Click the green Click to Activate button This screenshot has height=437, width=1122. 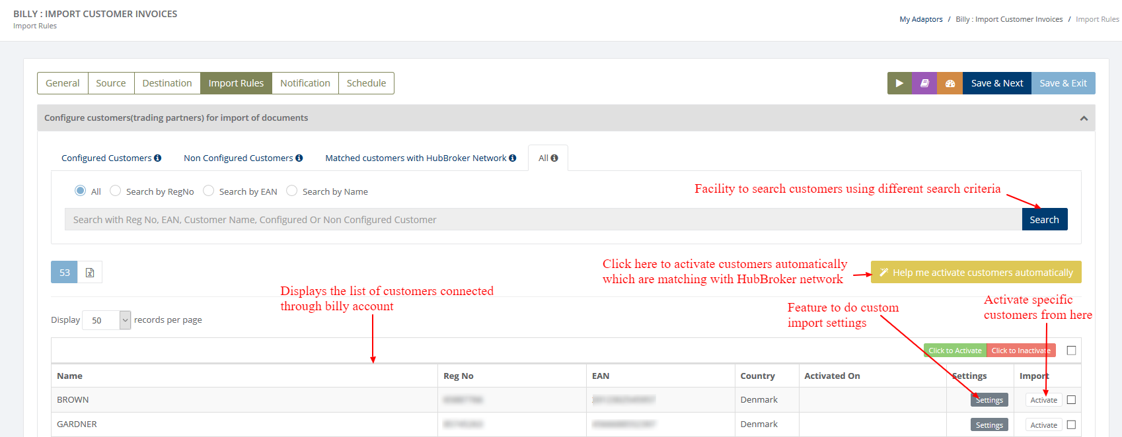955,351
